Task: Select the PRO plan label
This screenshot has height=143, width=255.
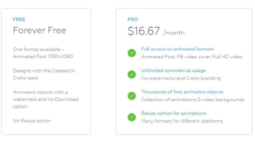Action: 133,20
